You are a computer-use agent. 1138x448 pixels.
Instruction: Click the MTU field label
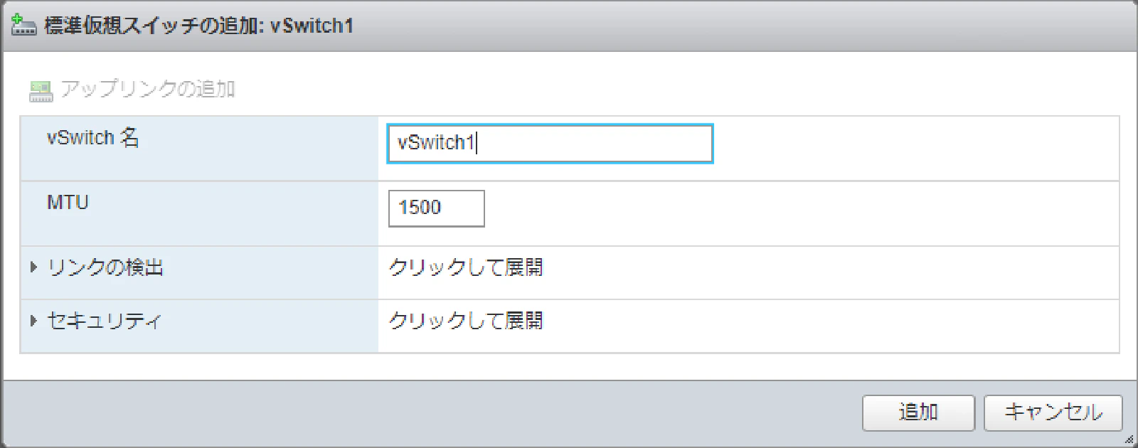coord(68,203)
